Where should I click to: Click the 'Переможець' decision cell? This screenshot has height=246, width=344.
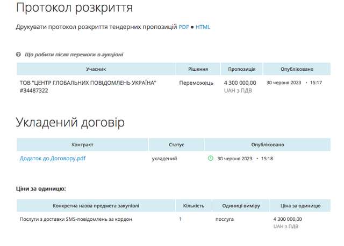tap(198, 83)
